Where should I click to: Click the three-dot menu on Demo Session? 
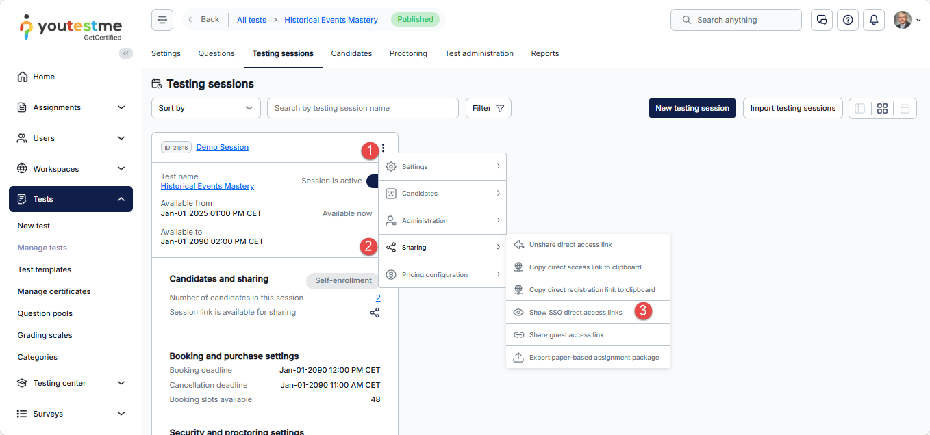[x=384, y=148]
